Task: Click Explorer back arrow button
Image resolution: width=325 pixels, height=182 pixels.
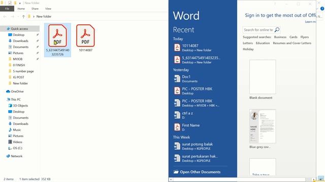Action: pos(5,17)
